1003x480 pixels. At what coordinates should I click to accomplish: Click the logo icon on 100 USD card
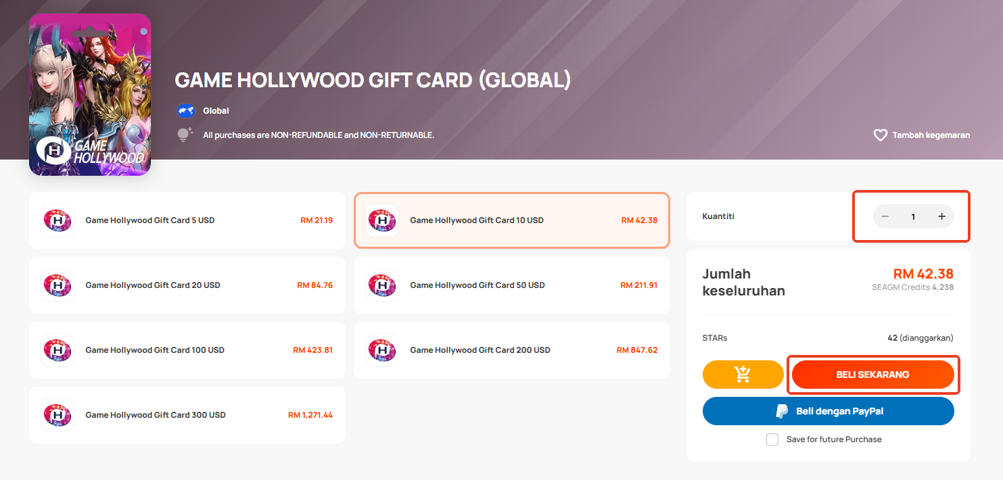57,350
